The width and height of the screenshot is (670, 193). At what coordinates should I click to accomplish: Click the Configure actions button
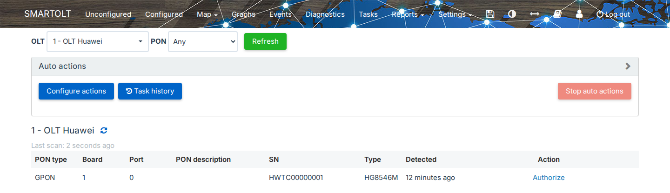[76, 91]
